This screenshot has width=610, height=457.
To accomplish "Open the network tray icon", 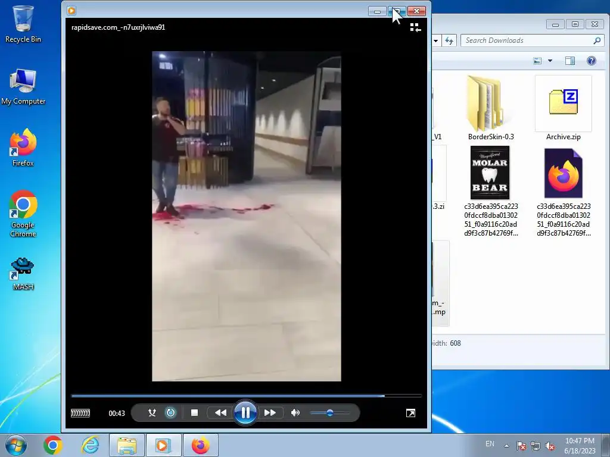I will click(x=536, y=446).
